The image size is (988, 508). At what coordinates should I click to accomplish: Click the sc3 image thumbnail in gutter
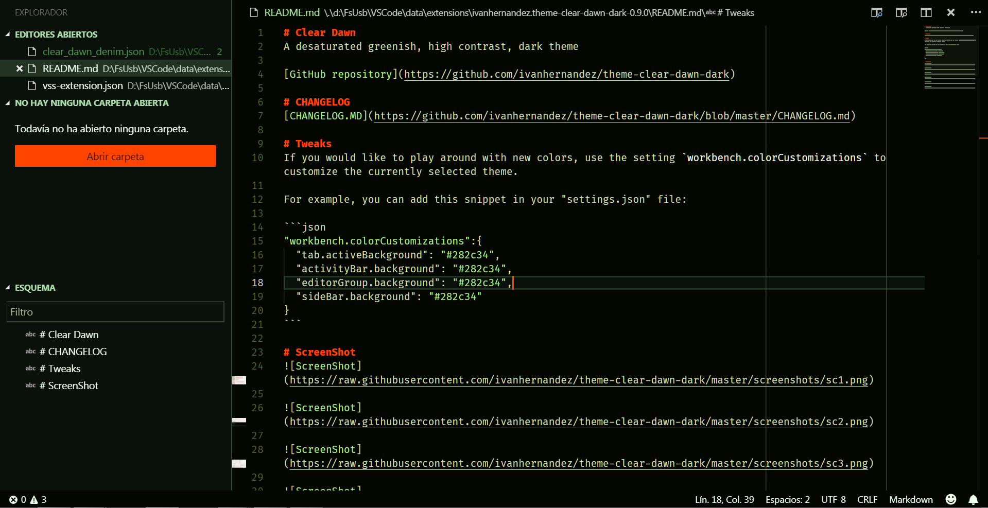click(239, 464)
